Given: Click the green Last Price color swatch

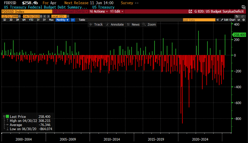Looking at the screenshot, I should click(7, 116).
